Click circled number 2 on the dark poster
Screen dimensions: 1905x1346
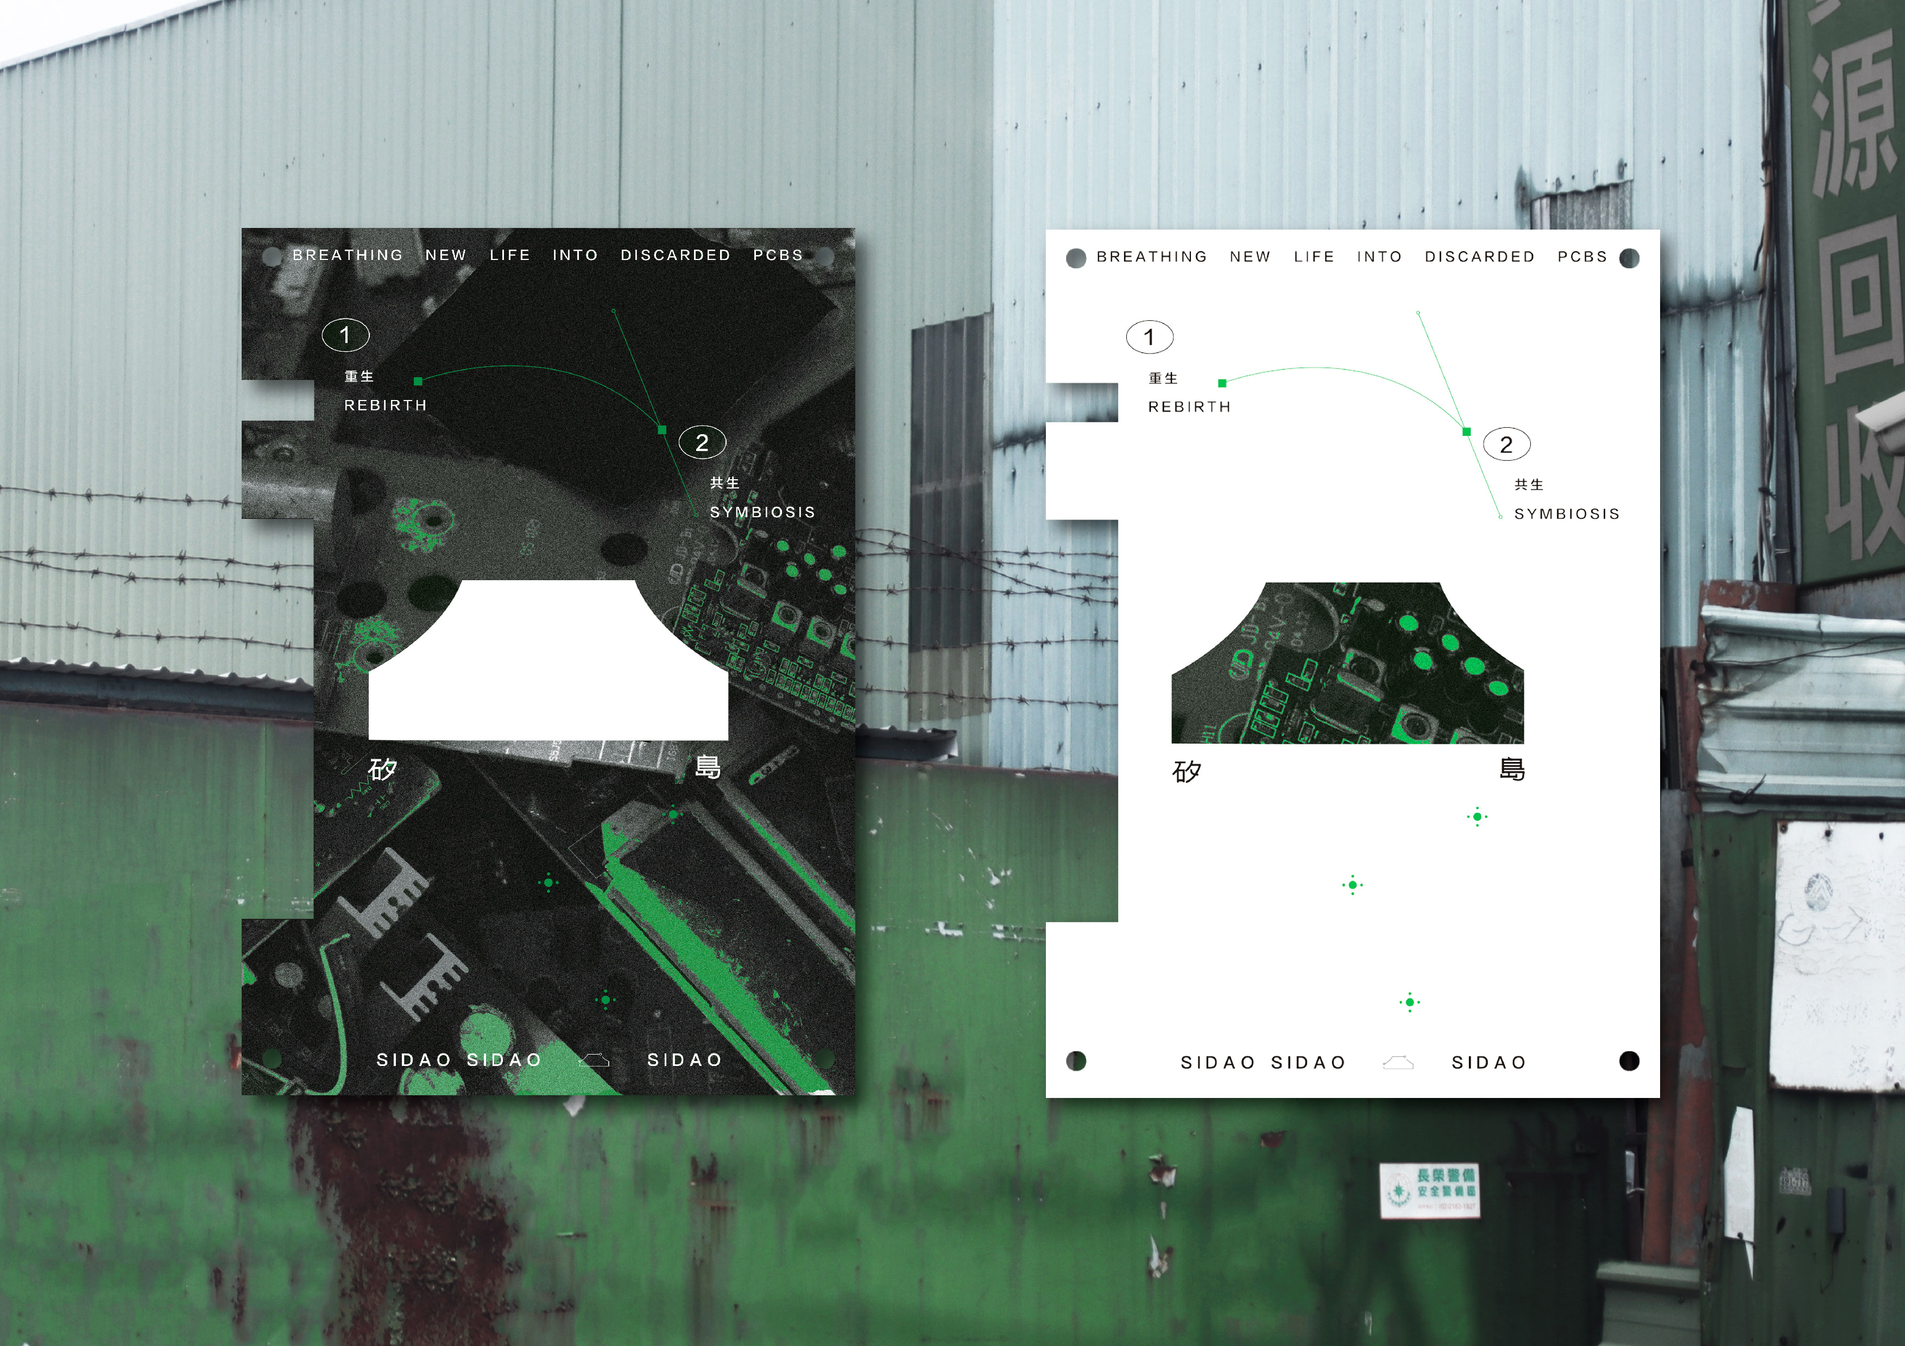tap(702, 443)
